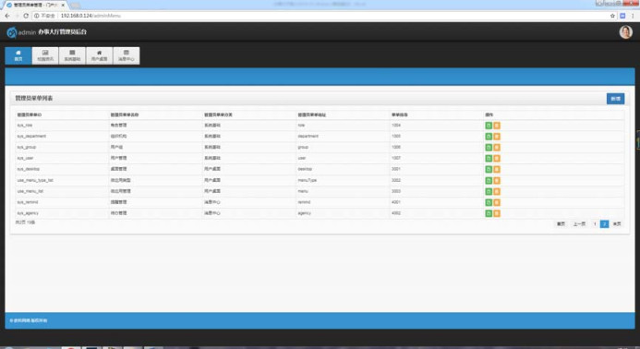Click green edit icon in sys_role row
Viewport: 640px width, 349px height.
[489, 126]
